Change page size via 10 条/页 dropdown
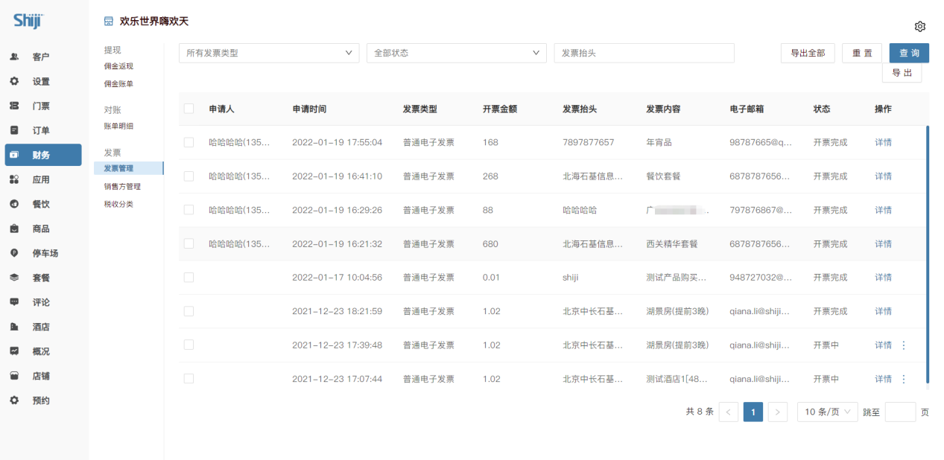This screenshot has width=944, height=460. (x=827, y=412)
